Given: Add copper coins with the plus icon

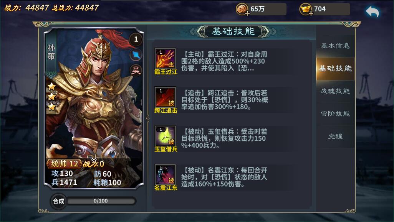Looking at the screenshot, I should point(247,13).
